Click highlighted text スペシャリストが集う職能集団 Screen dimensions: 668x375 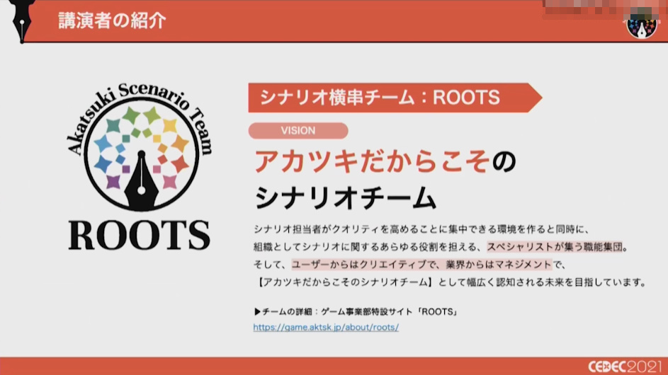pos(555,247)
